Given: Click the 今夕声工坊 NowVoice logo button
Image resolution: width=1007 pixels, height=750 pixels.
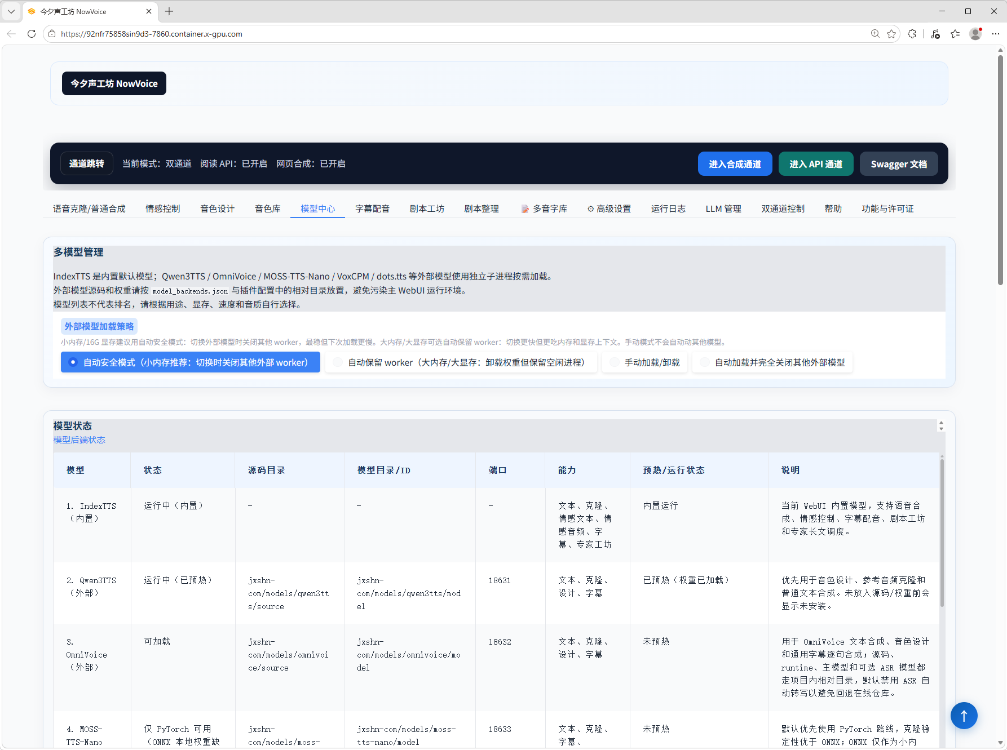Looking at the screenshot, I should point(114,83).
